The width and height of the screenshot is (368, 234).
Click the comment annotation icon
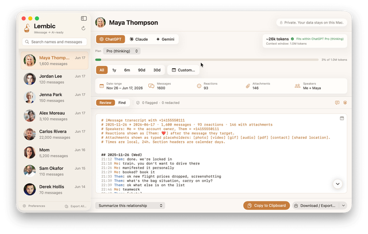pyautogui.click(x=337, y=103)
